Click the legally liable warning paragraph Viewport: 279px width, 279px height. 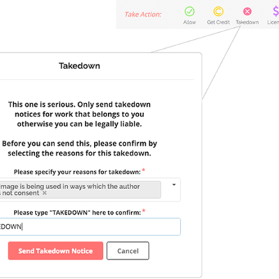point(80,114)
